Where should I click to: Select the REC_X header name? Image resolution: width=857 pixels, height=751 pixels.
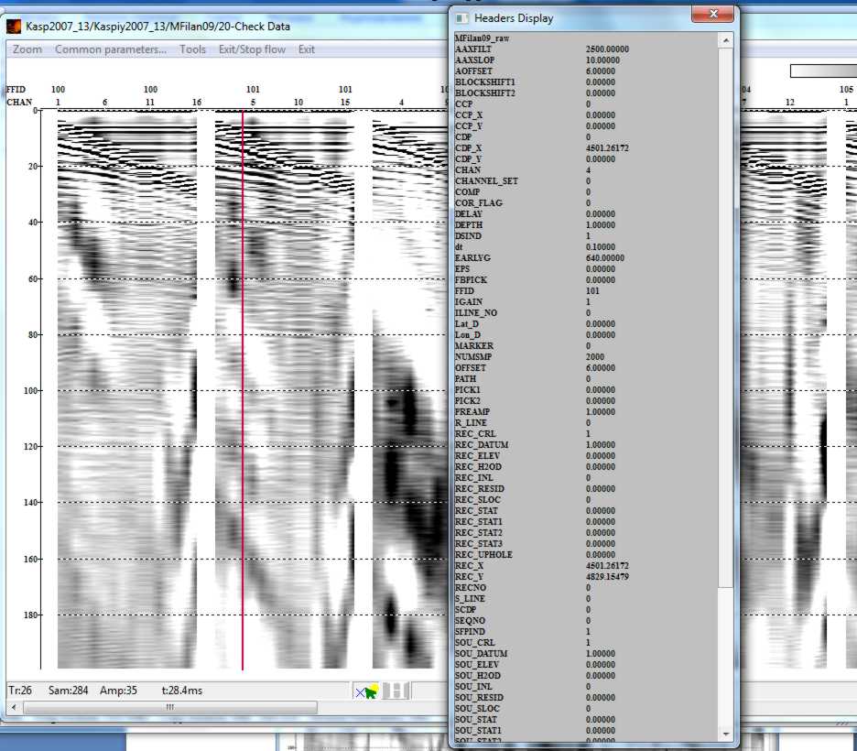(x=469, y=566)
